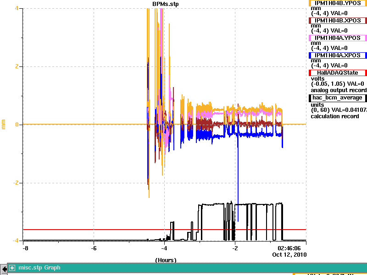
Task: Select the HallADAQState legend entry
Action: (338, 73)
